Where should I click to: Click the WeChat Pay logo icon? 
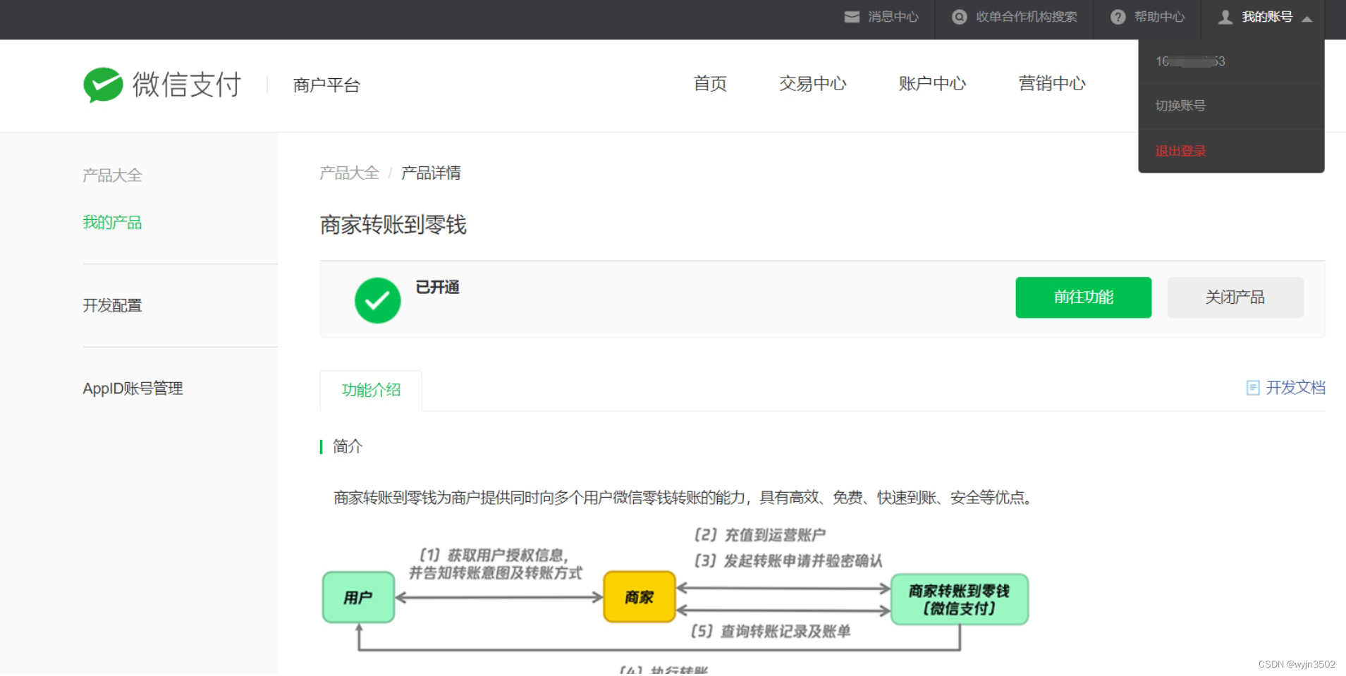pyautogui.click(x=103, y=85)
